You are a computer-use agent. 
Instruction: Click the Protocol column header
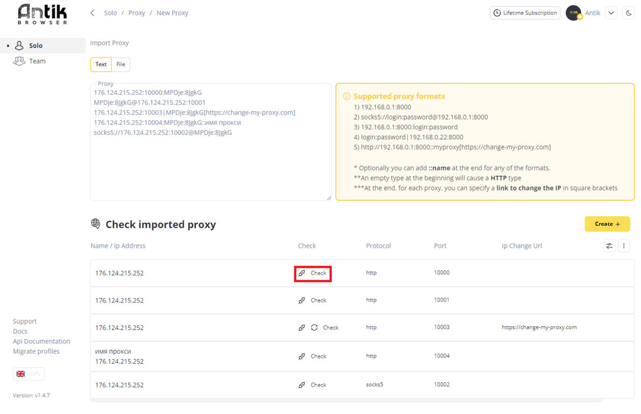click(378, 246)
